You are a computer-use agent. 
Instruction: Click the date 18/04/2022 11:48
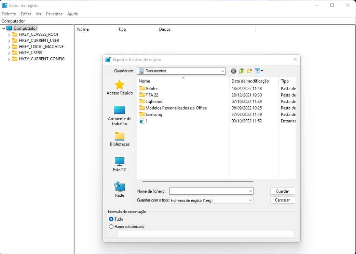(x=247, y=89)
